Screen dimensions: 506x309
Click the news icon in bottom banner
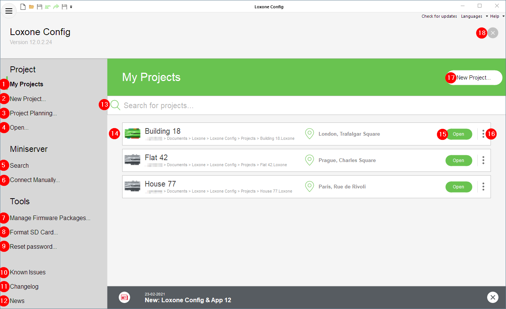[124, 297]
